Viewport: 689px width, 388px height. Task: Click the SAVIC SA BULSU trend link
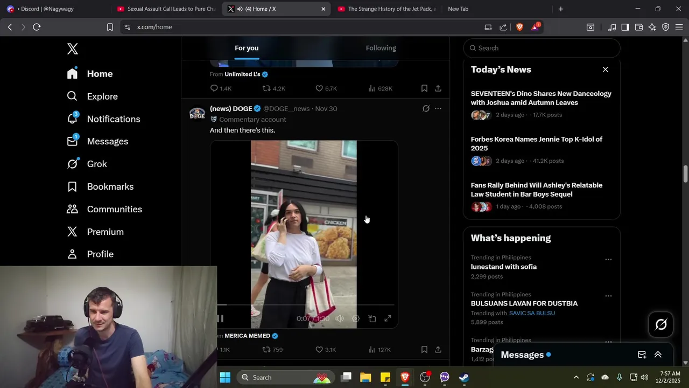click(532, 313)
